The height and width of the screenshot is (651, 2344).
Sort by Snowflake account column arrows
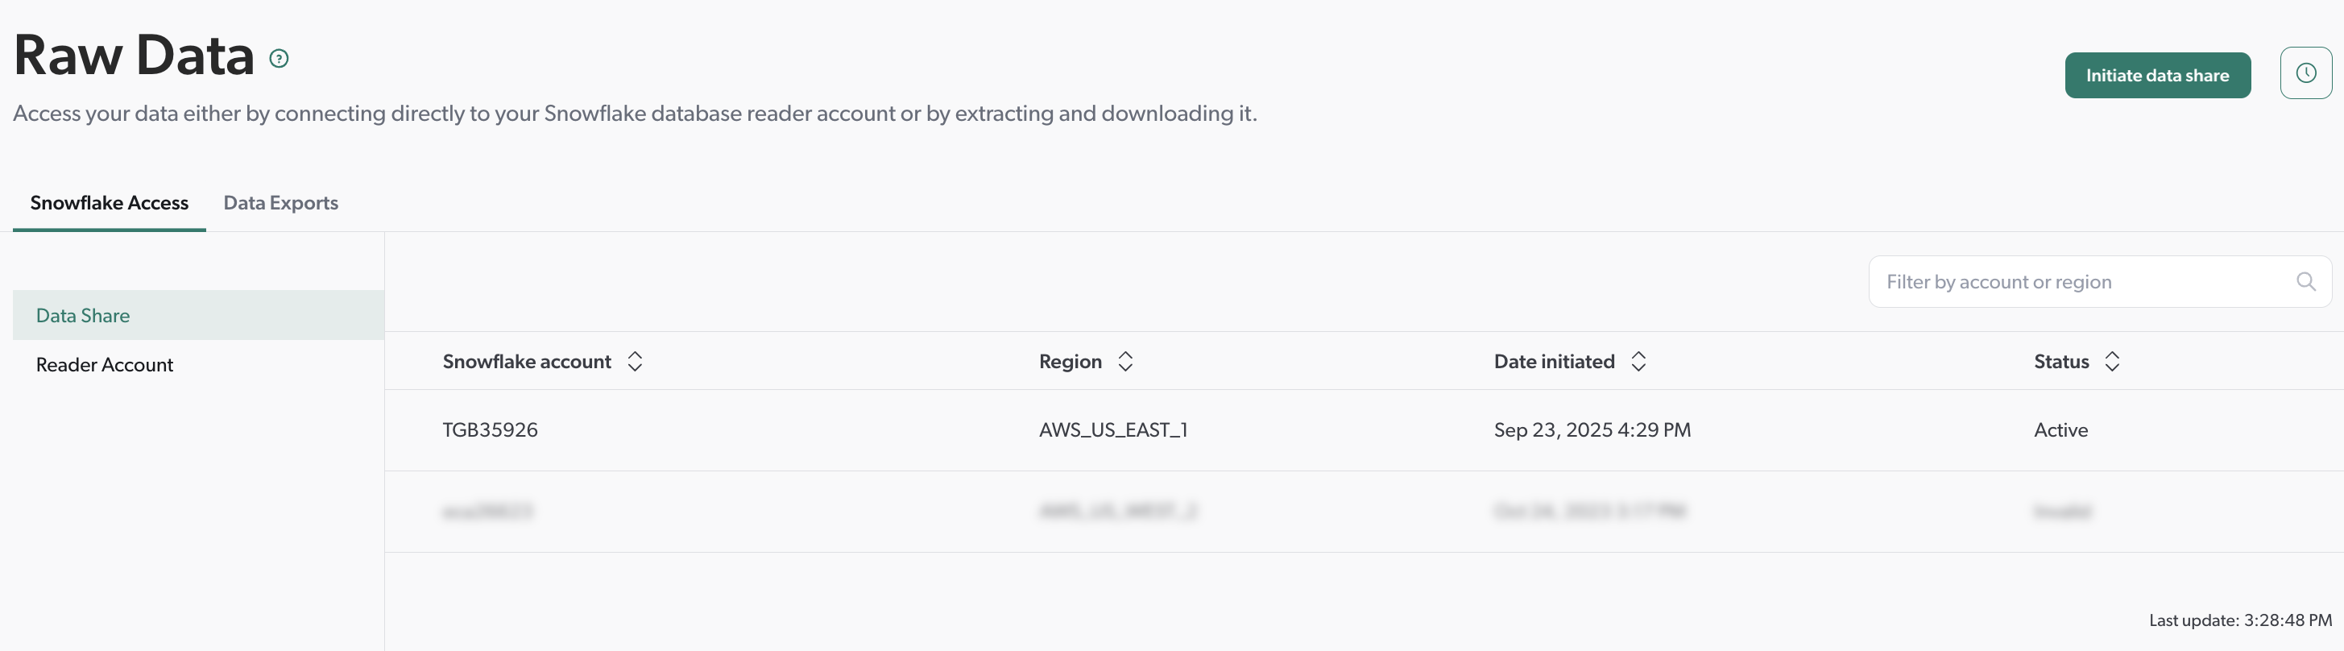636,363
